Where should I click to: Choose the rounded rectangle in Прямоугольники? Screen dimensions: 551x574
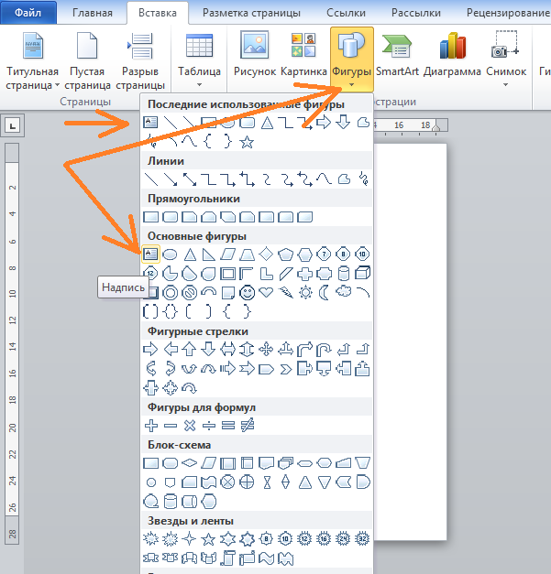pyautogui.click(x=171, y=217)
